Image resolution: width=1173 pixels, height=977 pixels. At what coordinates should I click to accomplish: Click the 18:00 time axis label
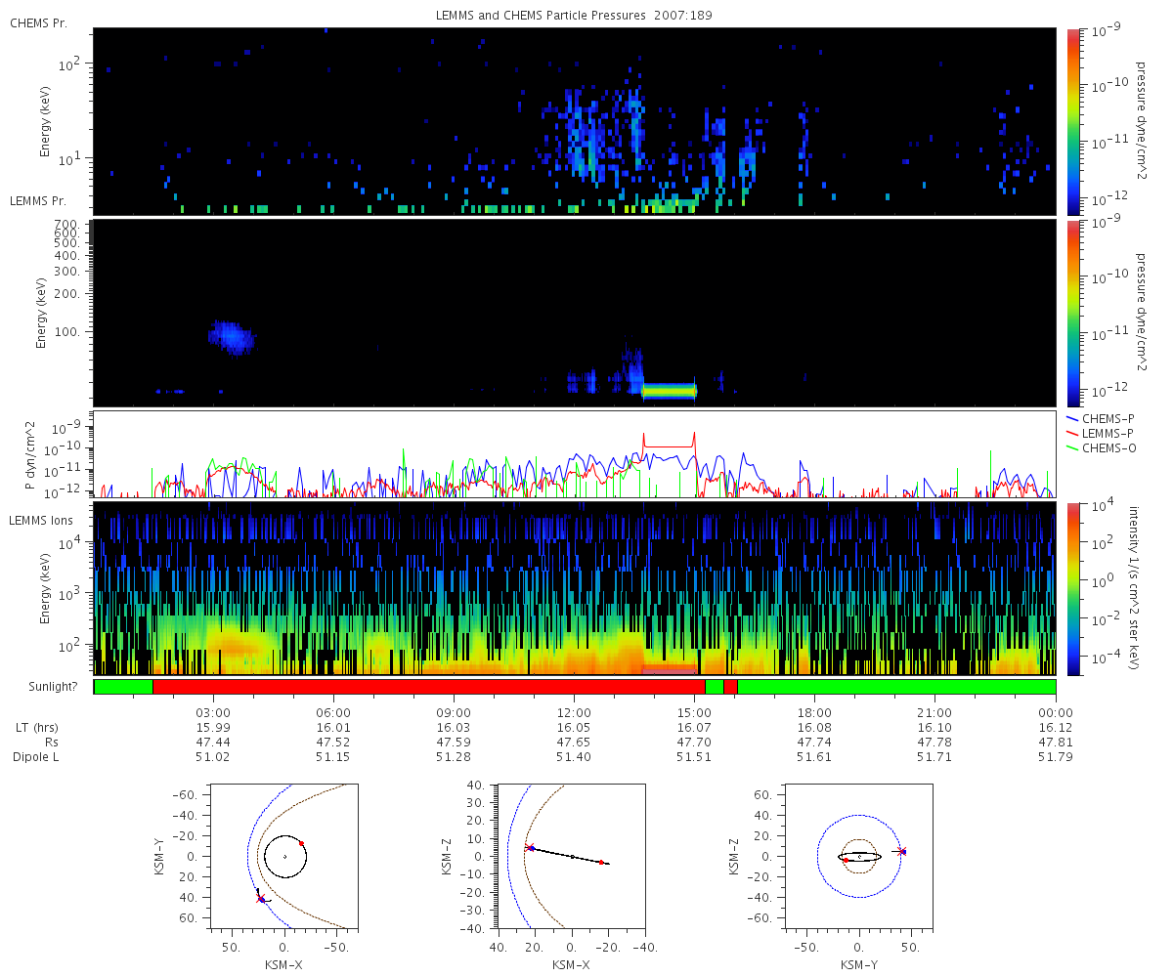coord(813,713)
